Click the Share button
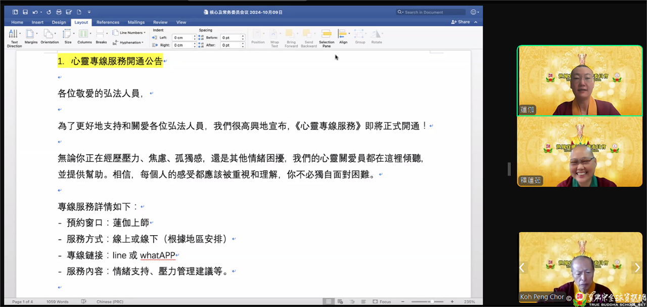Image resolution: width=647 pixels, height=307 pixels. (x=460, y=22)
